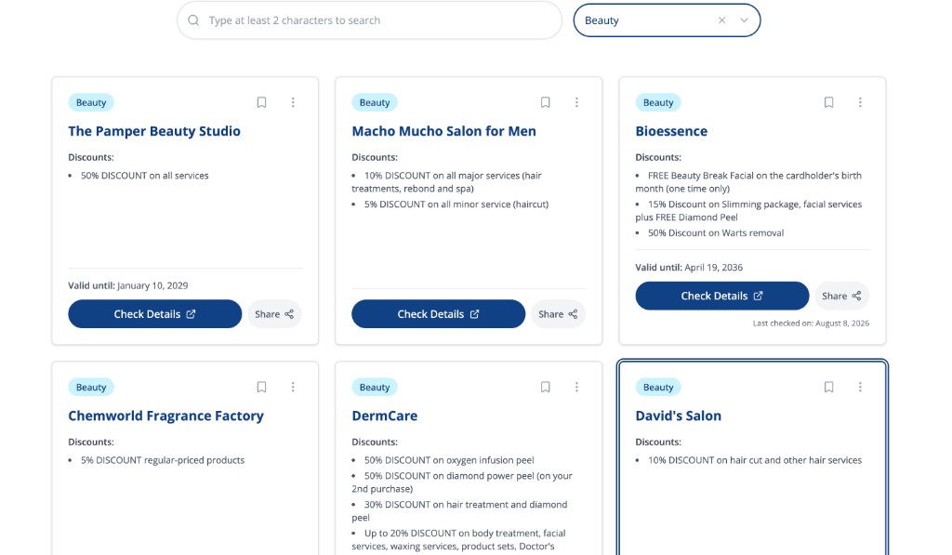Click Beauty tag on DermCare card
Image resolution: width=952 pixels, height=555 pixels.
pyautogui.click(x=375, y=388)
